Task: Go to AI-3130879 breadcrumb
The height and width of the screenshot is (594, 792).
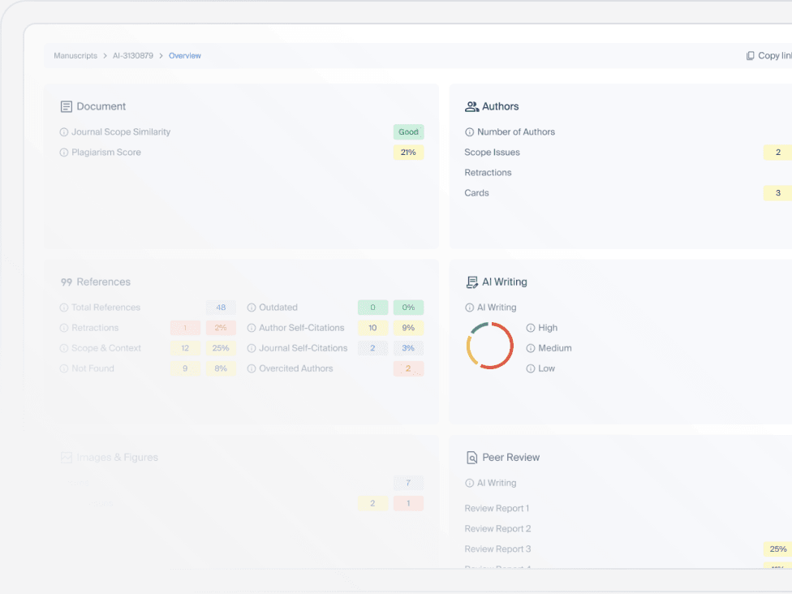Action: [133, 55]
